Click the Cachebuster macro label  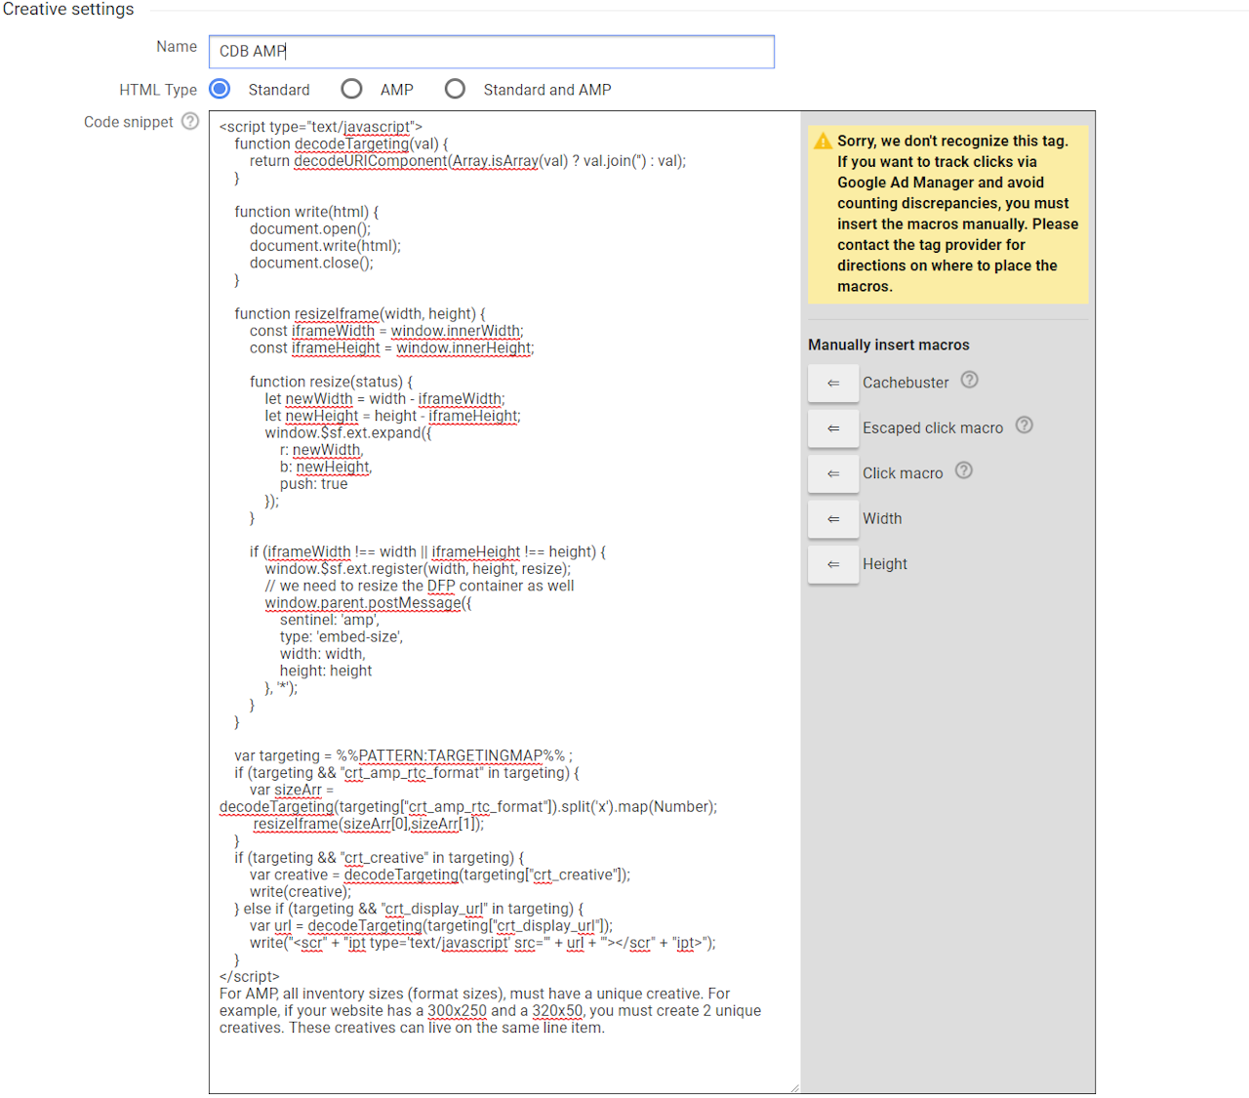pos(906,383)
